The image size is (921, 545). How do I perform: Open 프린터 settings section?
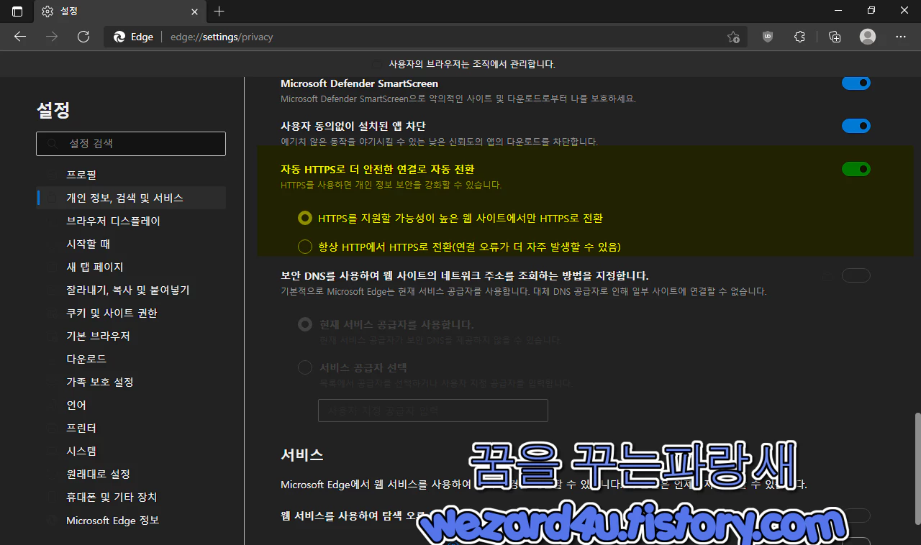(131, 428)
